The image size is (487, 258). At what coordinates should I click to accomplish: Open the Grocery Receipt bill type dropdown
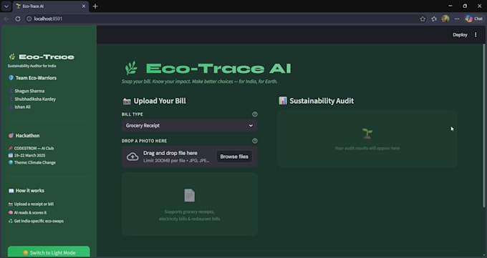(189, 126)
